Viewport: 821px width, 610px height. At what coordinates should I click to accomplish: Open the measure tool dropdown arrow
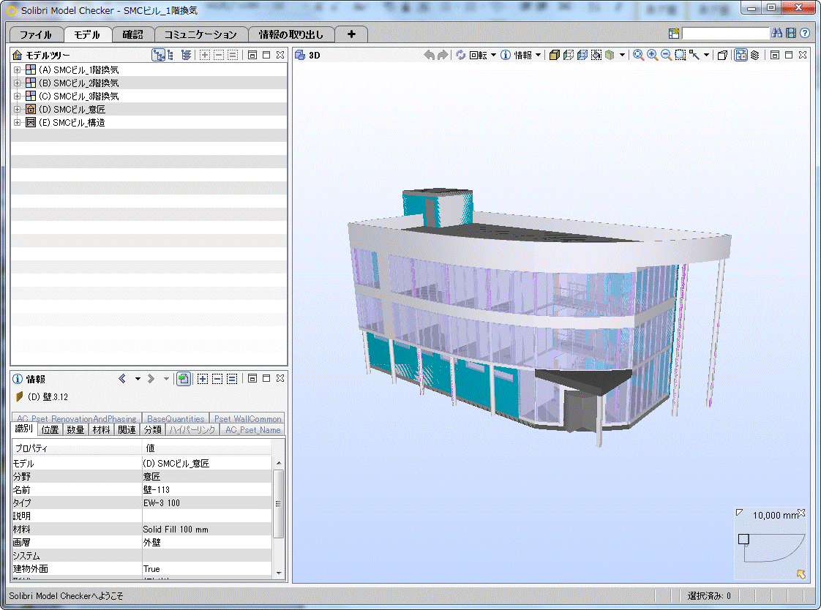coord(706,55)
